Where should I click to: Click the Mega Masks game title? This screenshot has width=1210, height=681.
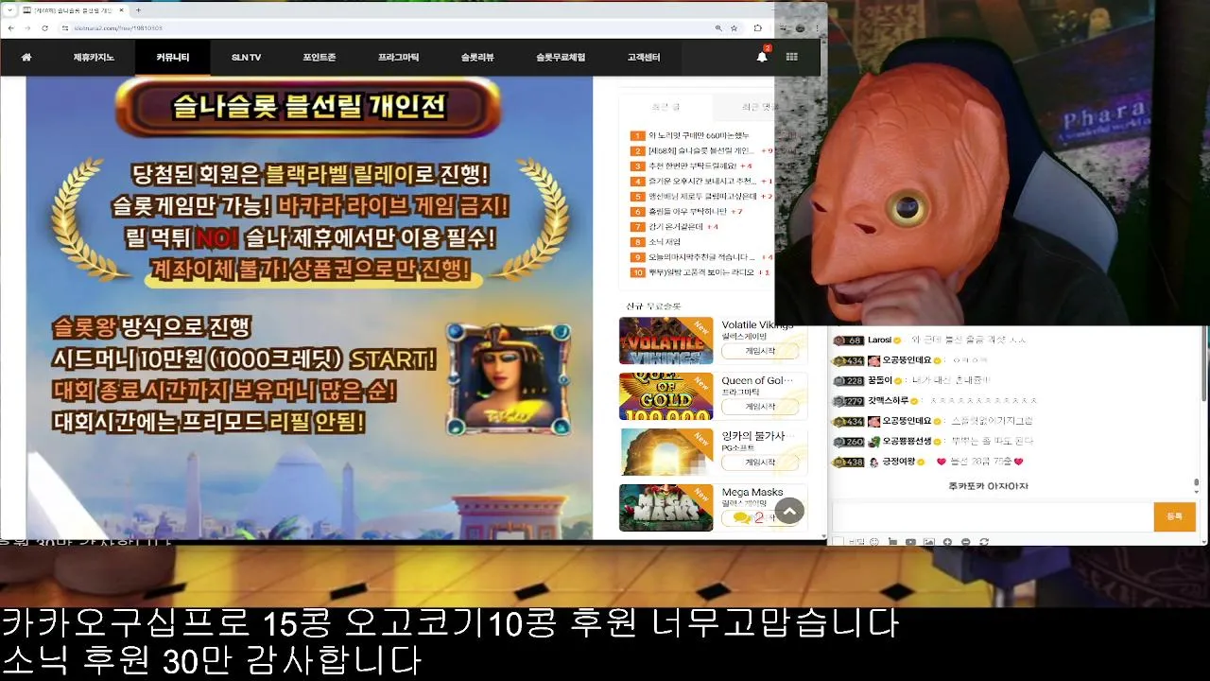(752, 492)
